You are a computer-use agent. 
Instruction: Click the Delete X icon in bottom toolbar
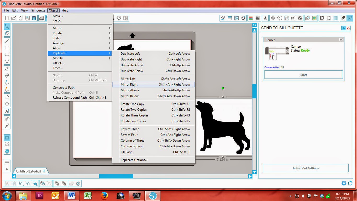pyautogui.click(x=49, y=183)
